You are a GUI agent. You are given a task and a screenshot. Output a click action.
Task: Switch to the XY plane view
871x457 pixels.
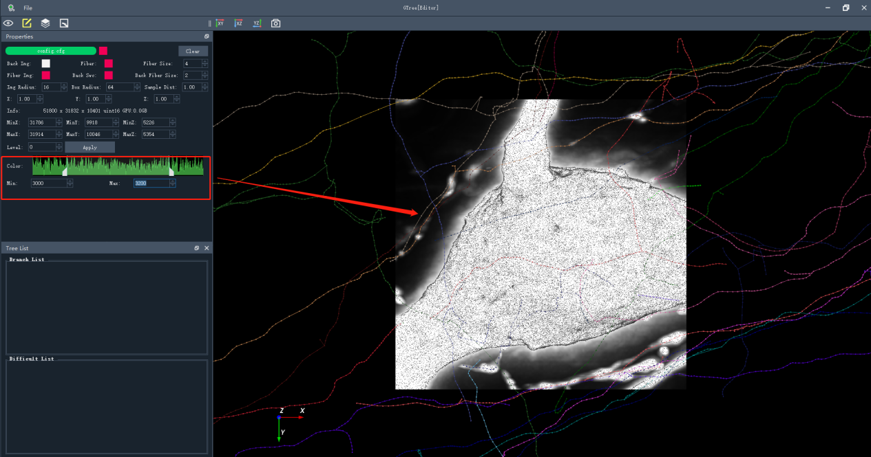[220, 23]
